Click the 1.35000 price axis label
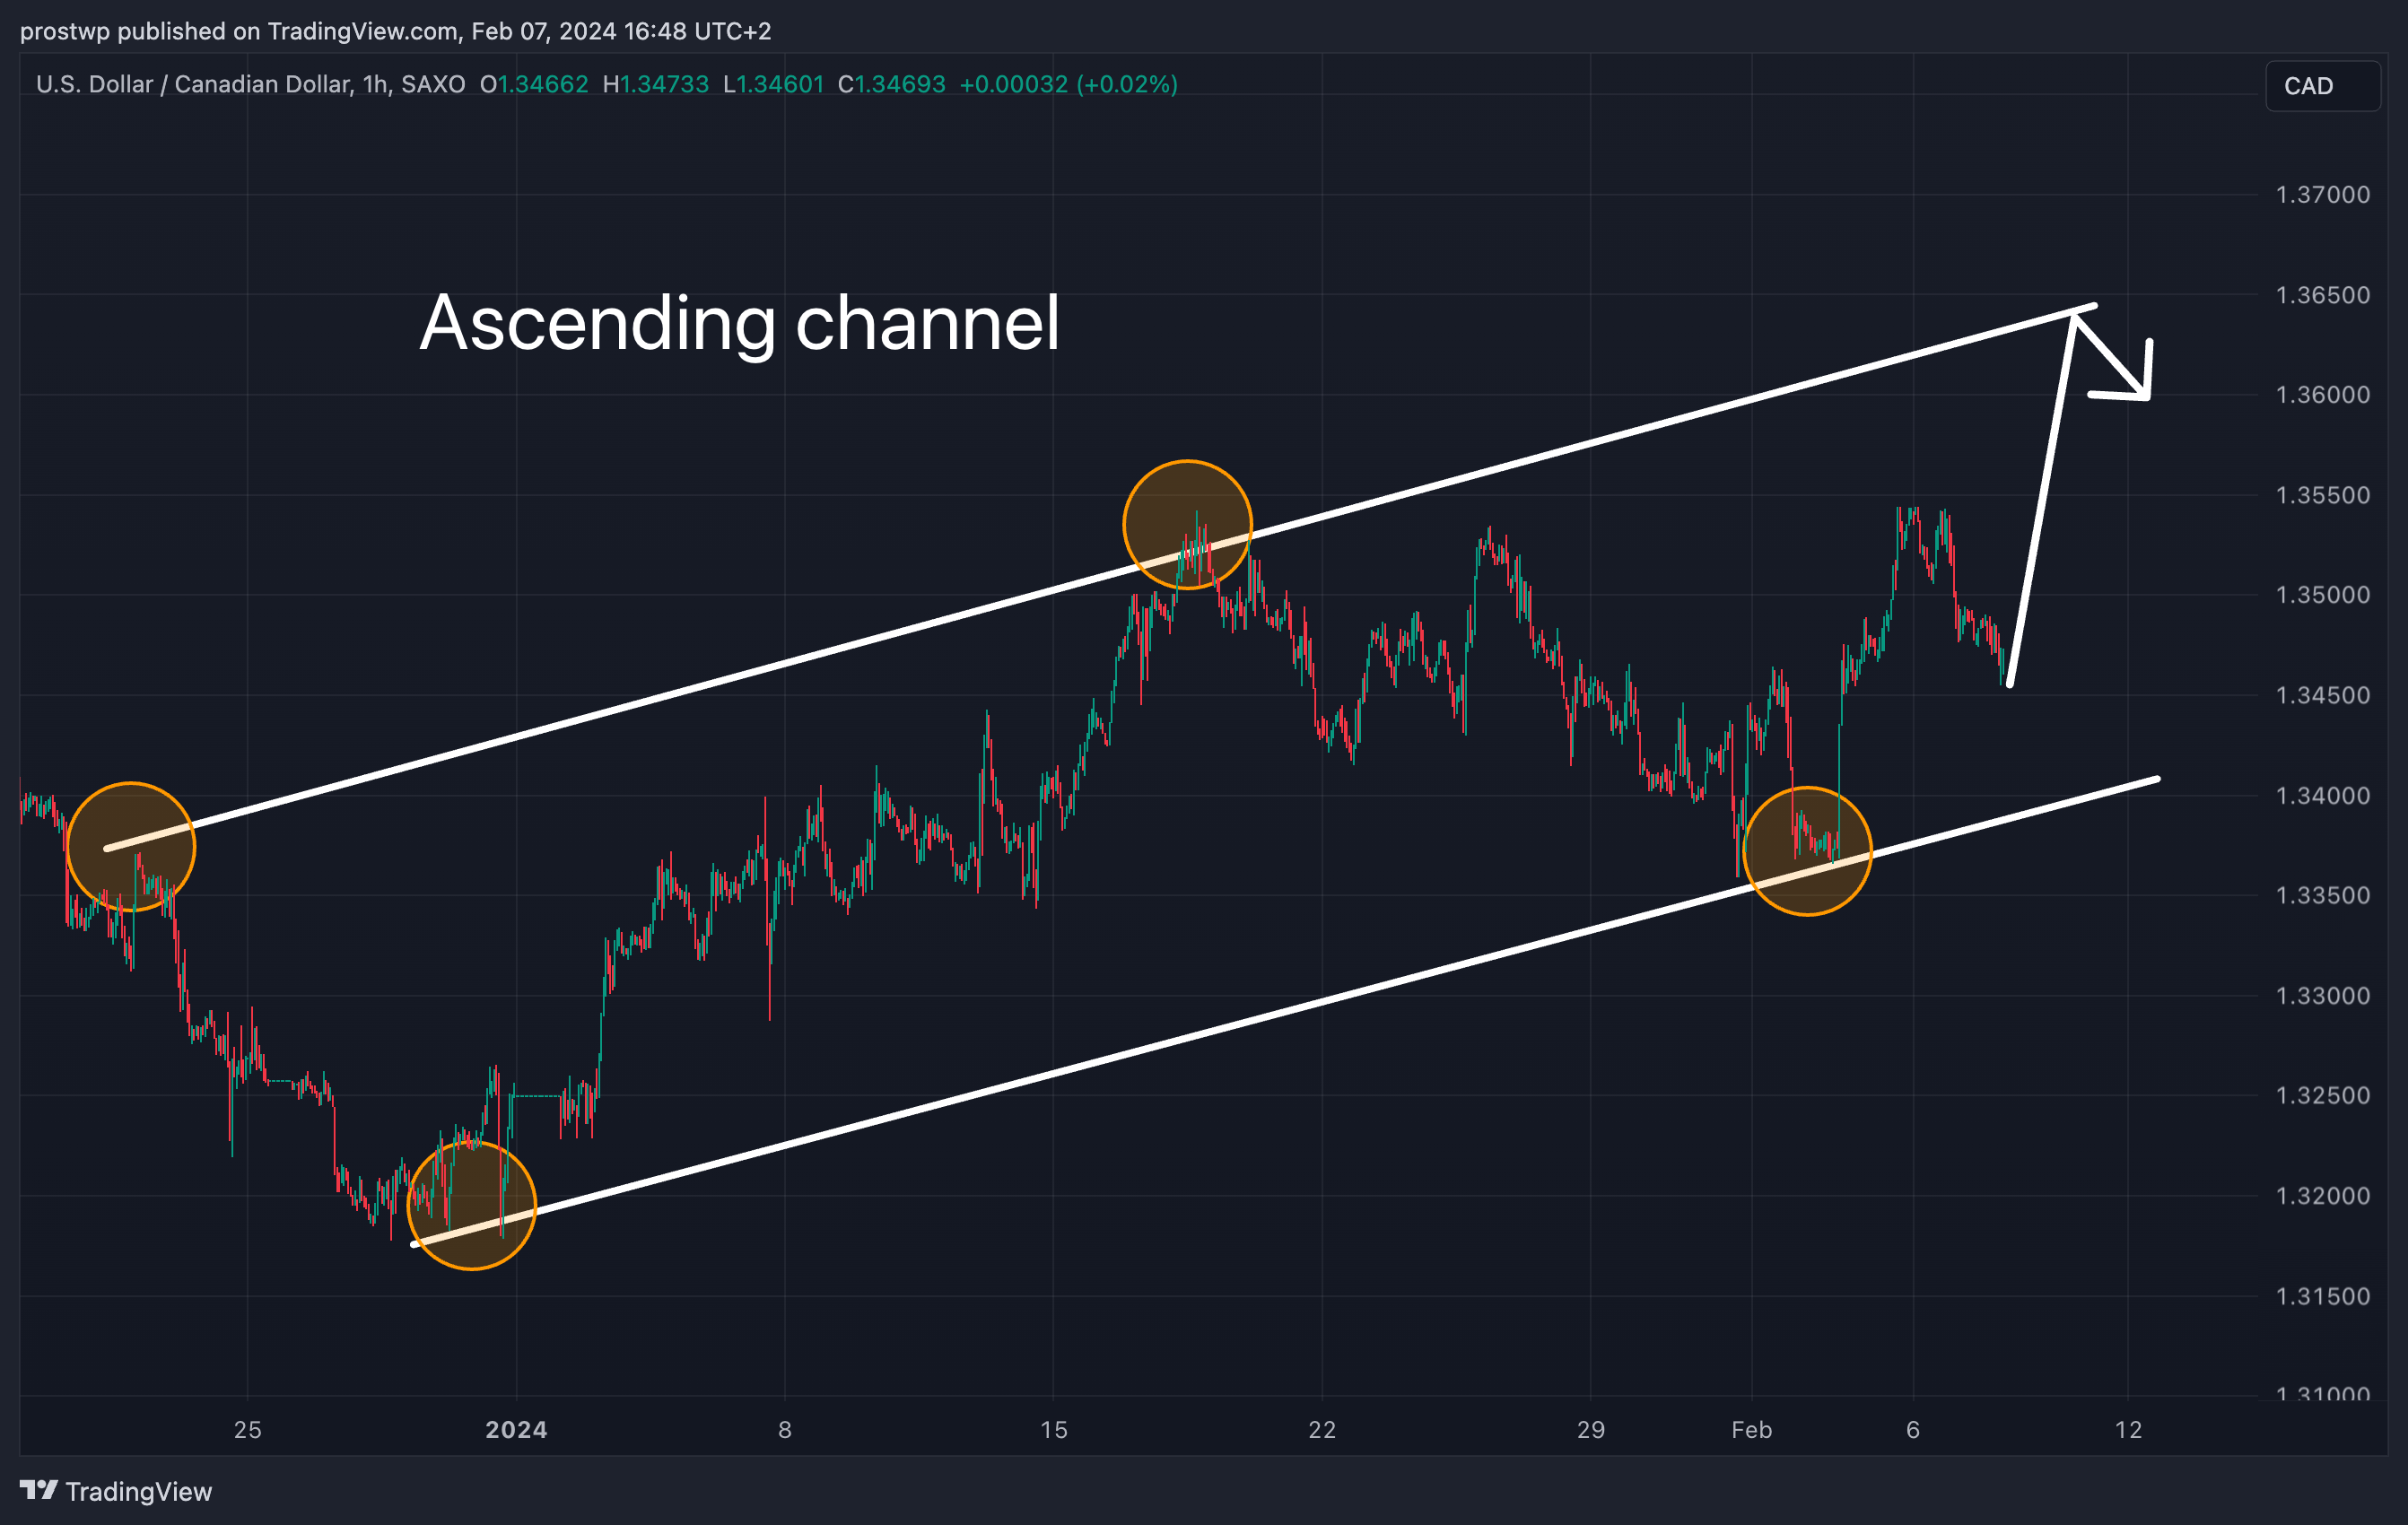The width and height of the screenshot is (2408, 1525). pos(2323,595)
